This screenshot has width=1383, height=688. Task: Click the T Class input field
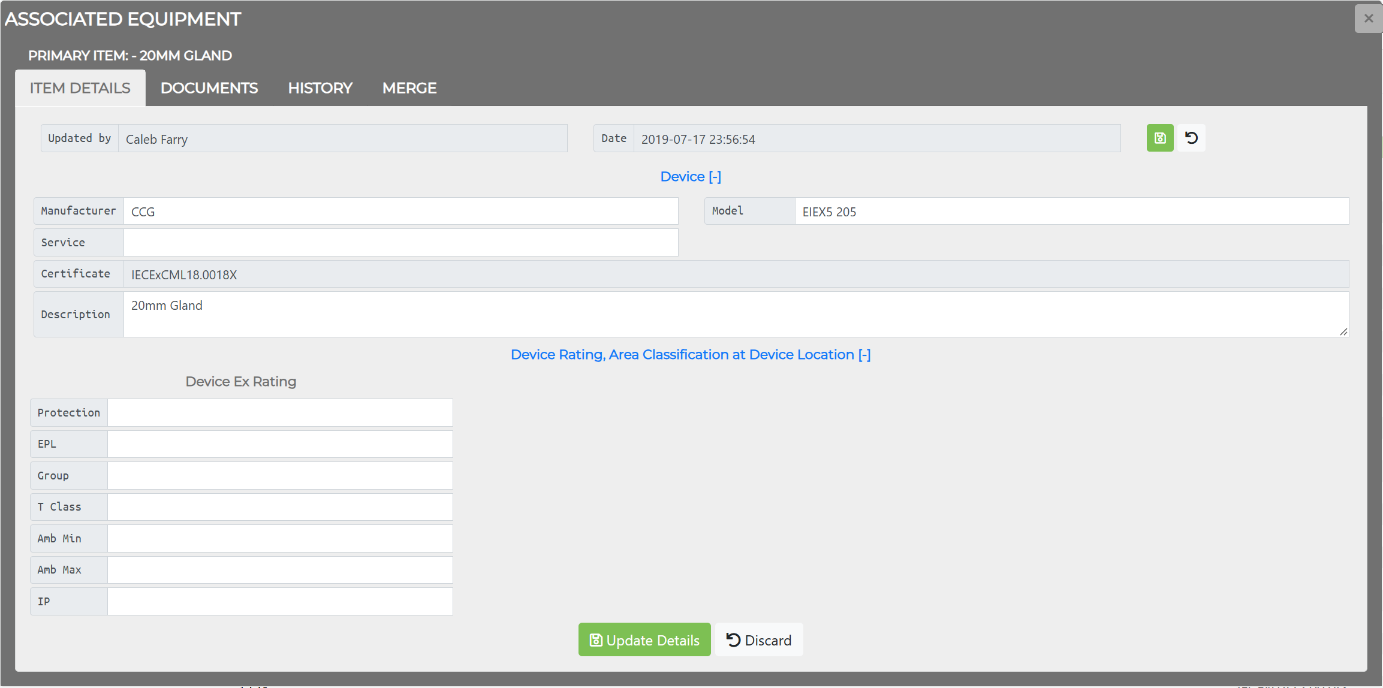coord(280,507)
